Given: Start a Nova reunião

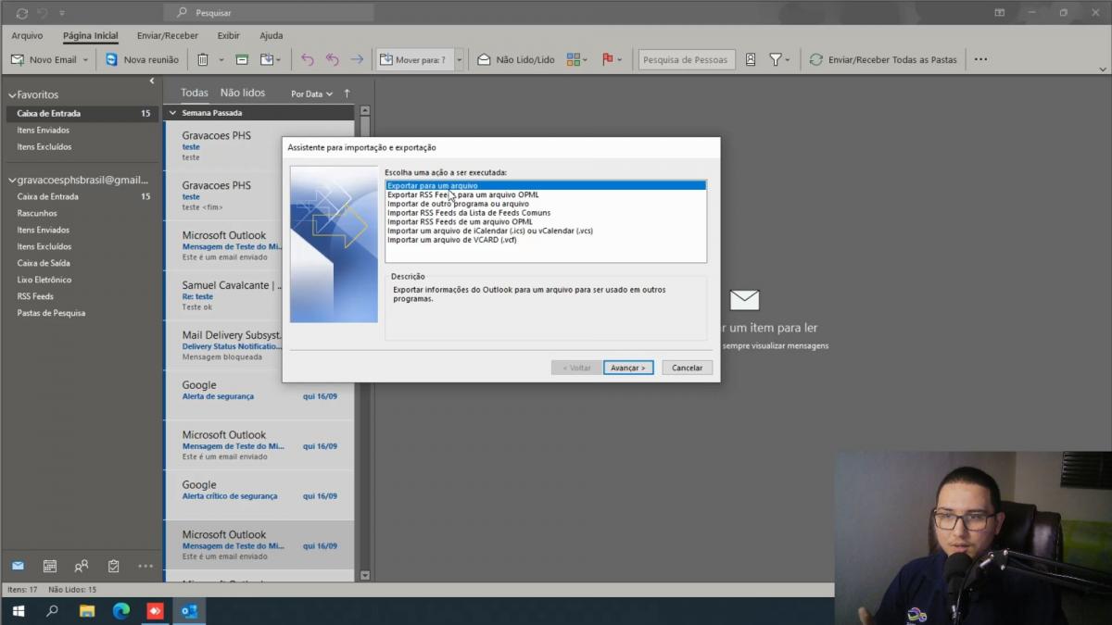Looking at the screenshot, I should [x=142, y=59].
